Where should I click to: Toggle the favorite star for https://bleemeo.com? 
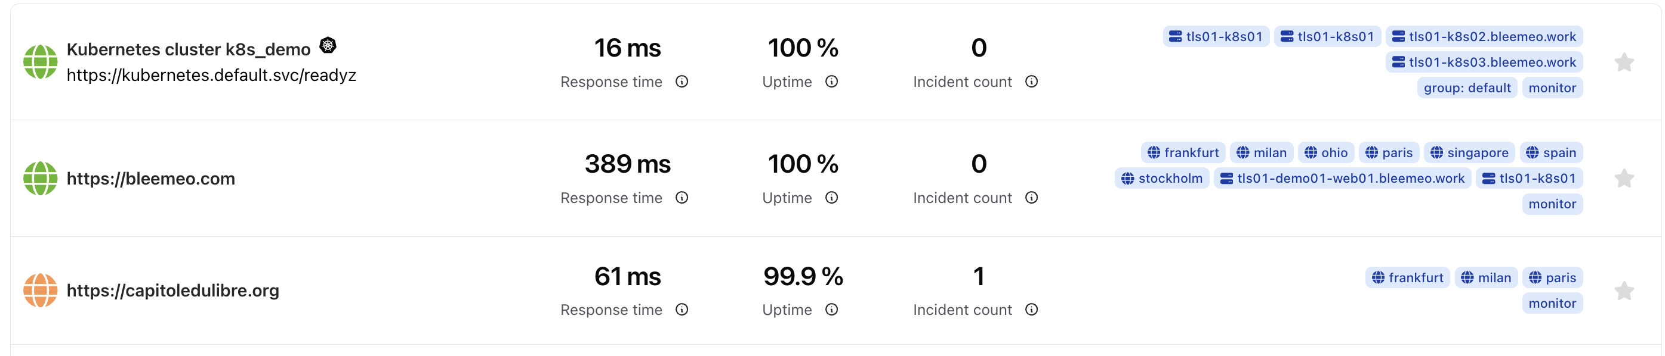pos(1624,179)
